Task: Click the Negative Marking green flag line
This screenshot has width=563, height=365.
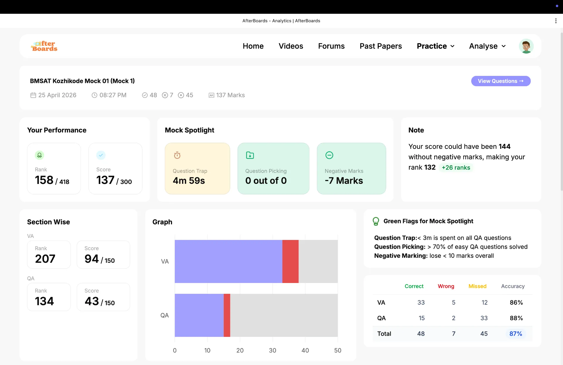Action: pyautogui.click(x=434, y=256)
